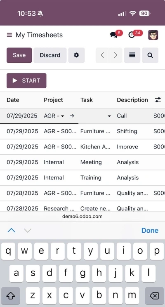
Task: Edit the date field of the editing row
Action: pos(22,116)
